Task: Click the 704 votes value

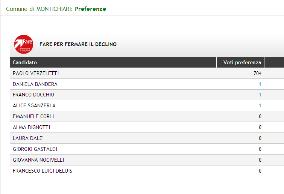Action: 257,73
